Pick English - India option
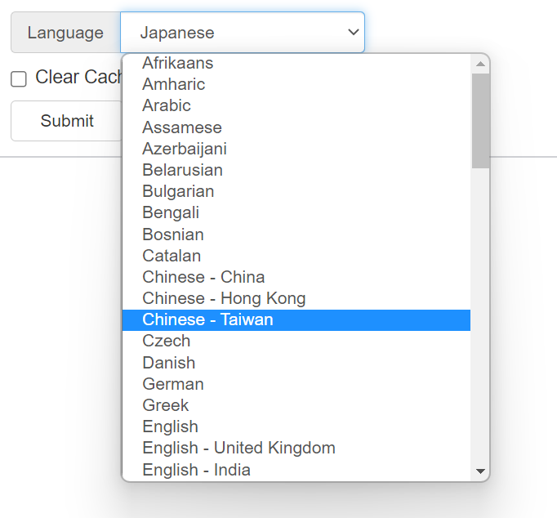Screen dimensions: 557x518 (x=296, y=469)
